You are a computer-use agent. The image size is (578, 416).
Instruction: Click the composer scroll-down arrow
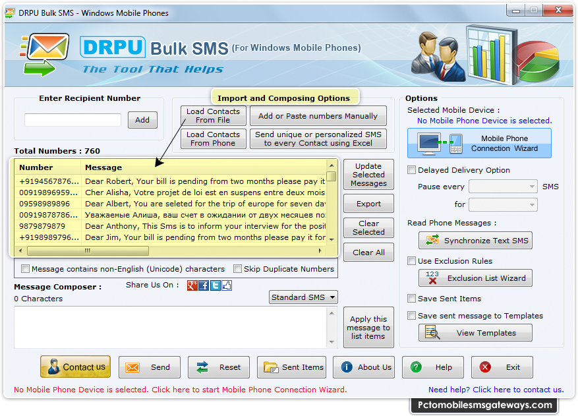click(332, 342)
